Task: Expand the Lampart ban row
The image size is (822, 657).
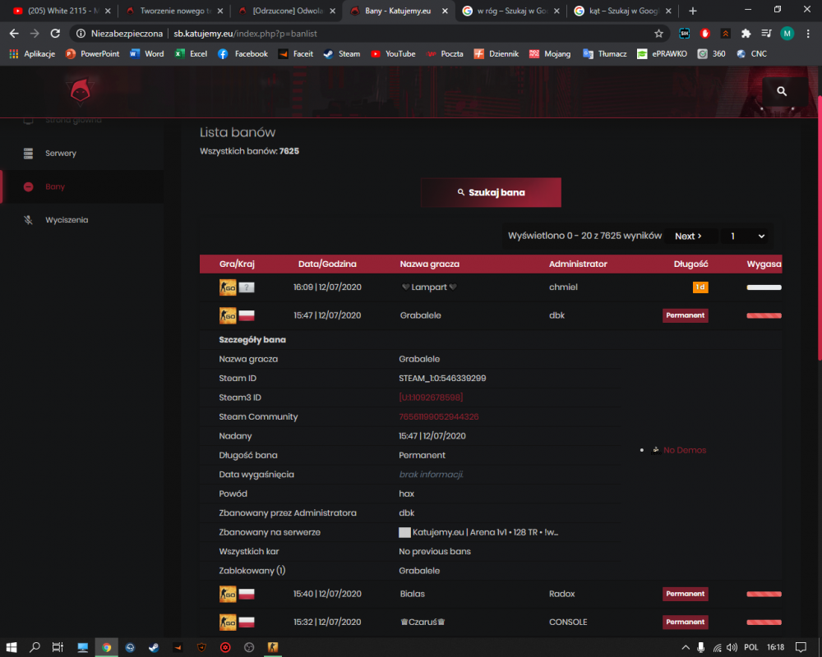Action: coord(491,287)
